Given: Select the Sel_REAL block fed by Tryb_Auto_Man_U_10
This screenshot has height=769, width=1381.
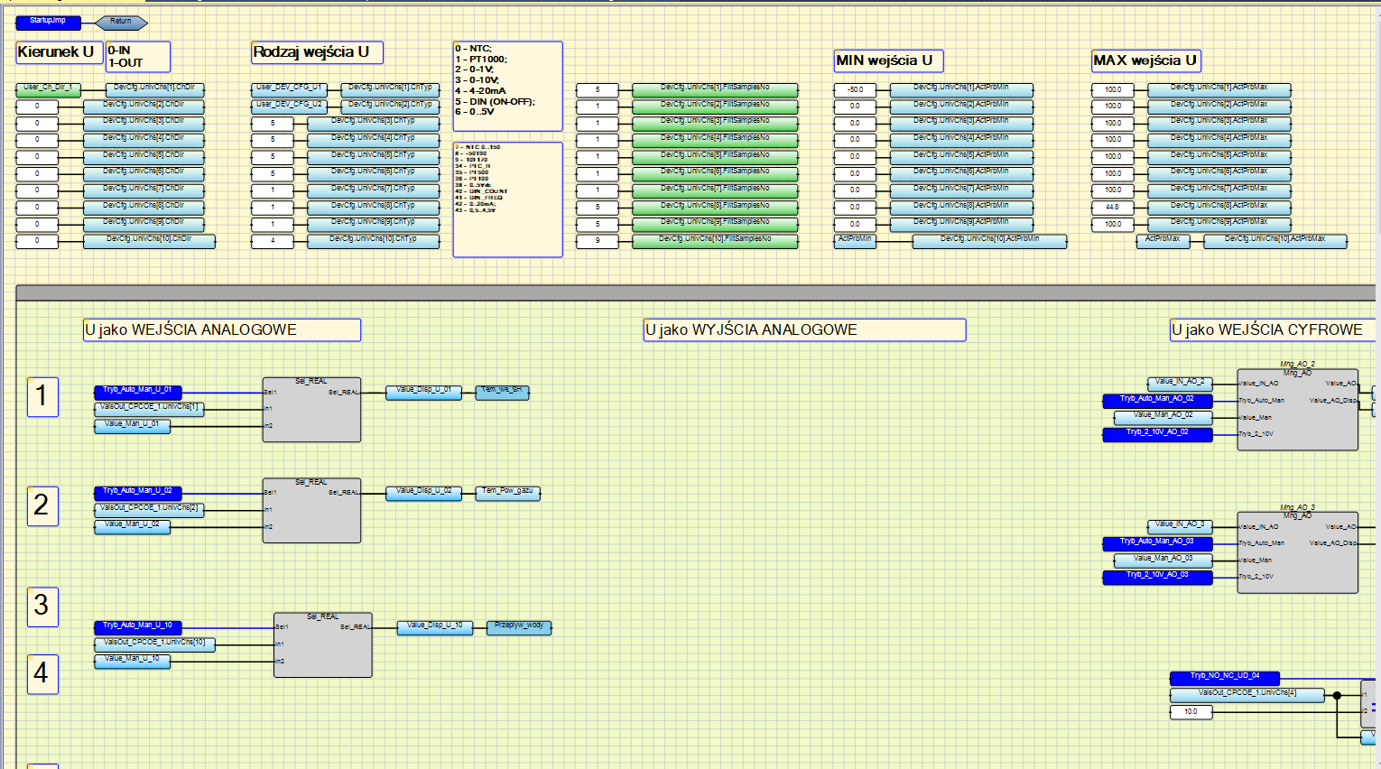Looking at the screenshot, I should tap(323, 645).
